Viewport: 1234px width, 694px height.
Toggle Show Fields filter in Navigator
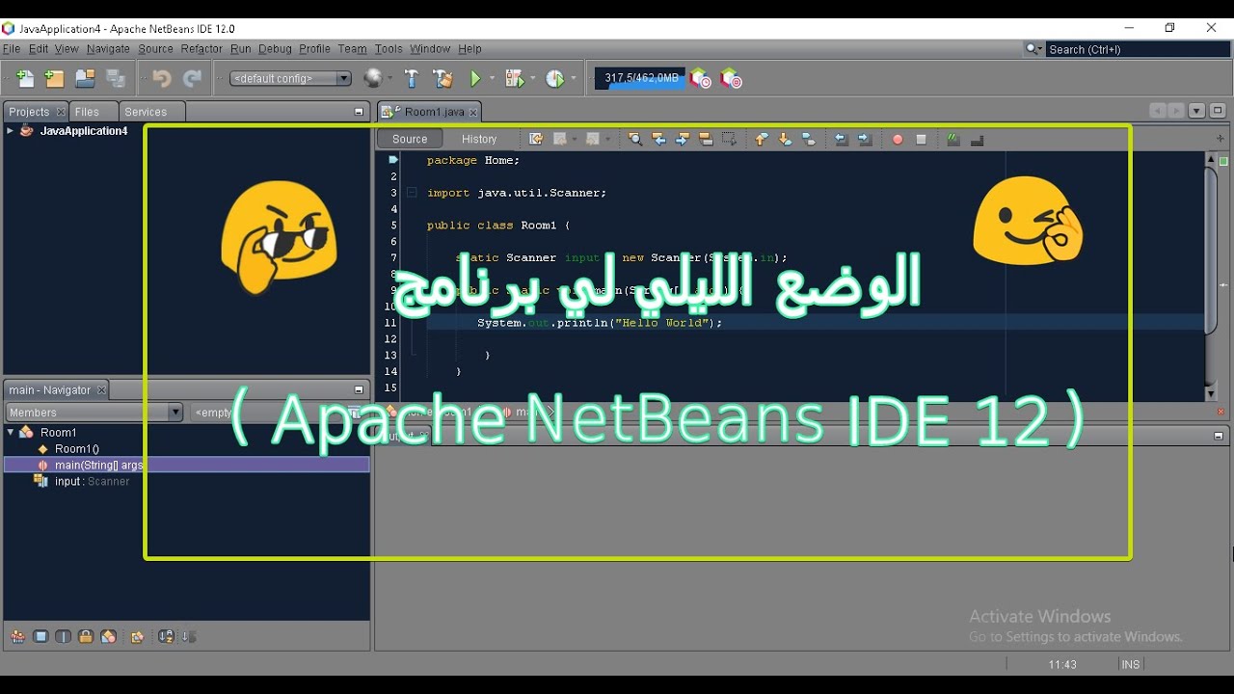point(40,636)
